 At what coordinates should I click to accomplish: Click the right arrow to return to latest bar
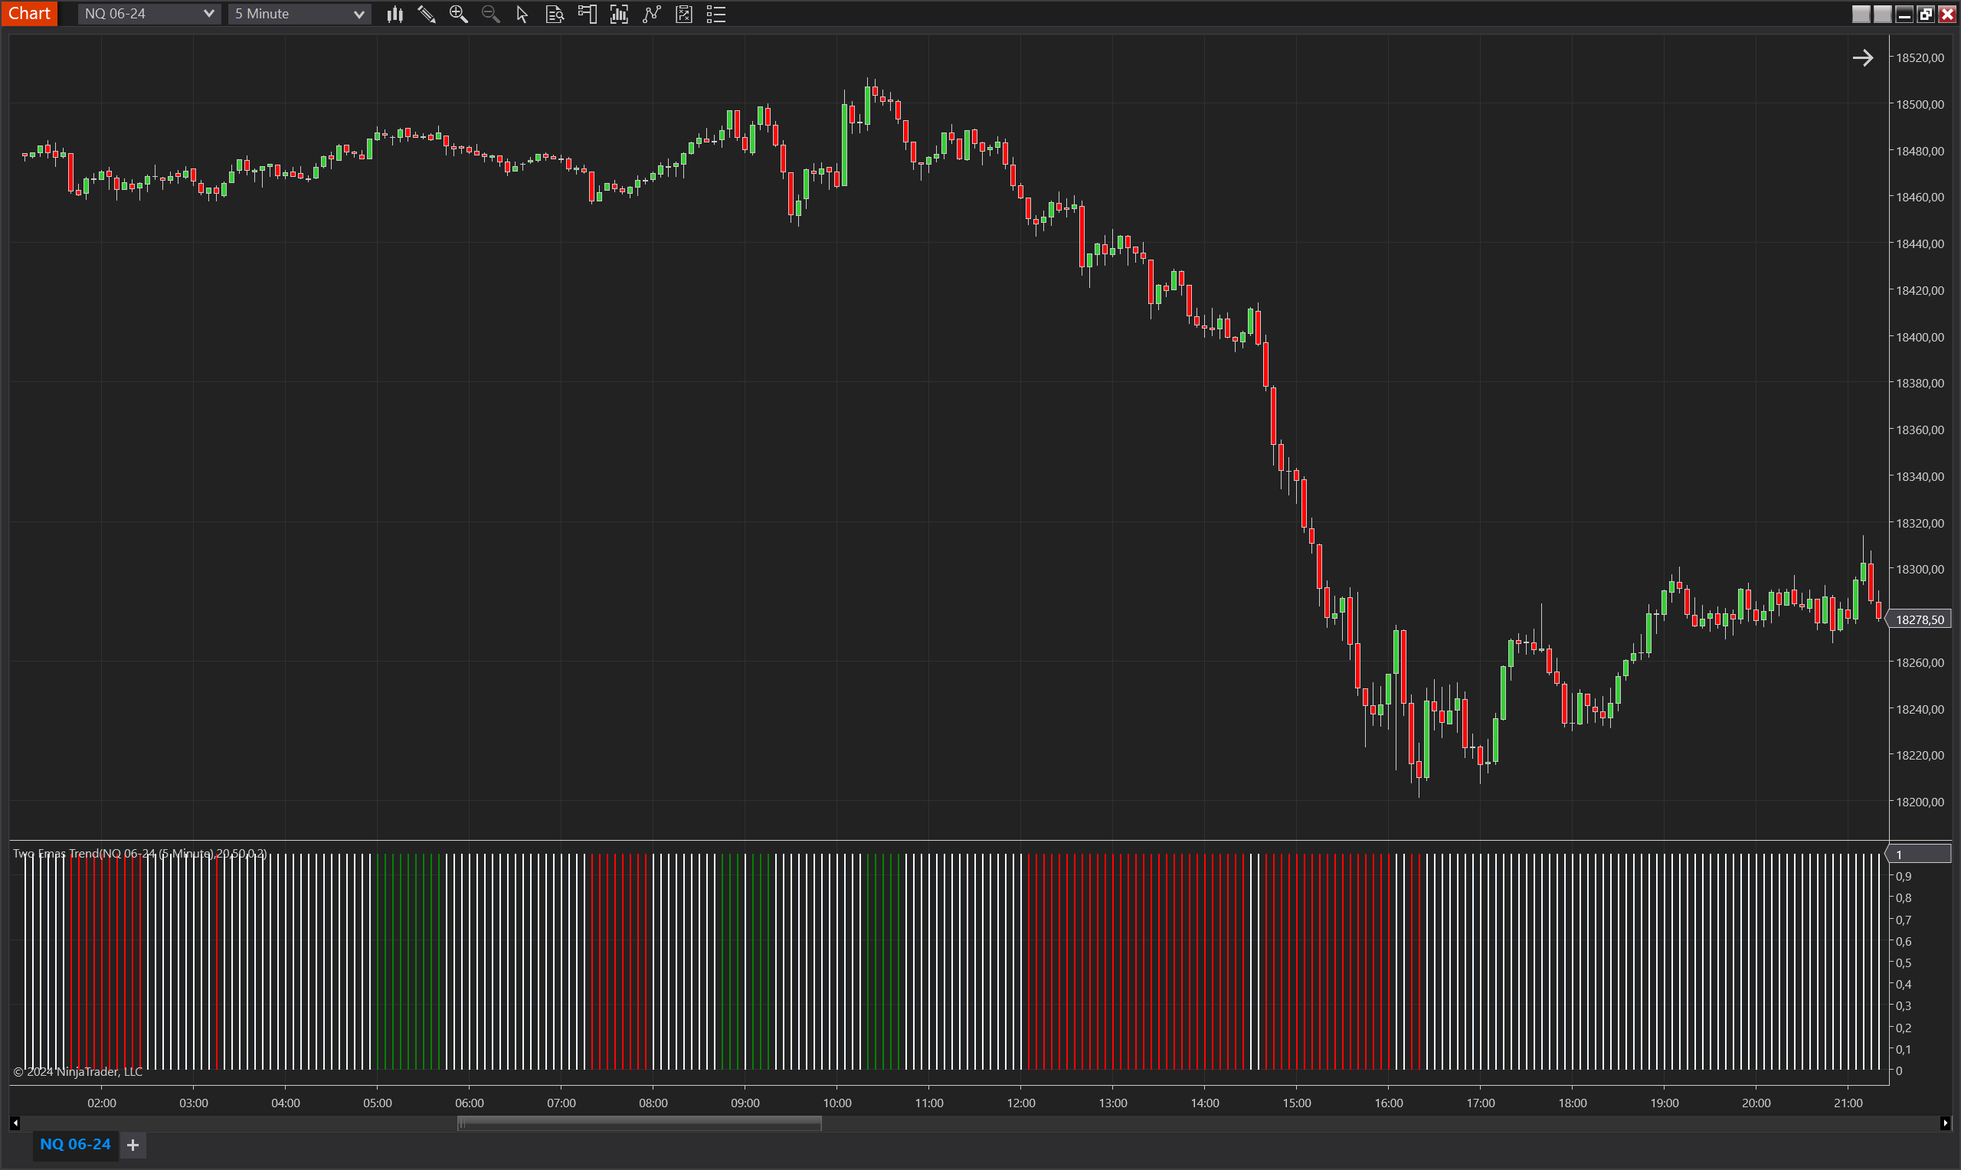(1862, 57)
